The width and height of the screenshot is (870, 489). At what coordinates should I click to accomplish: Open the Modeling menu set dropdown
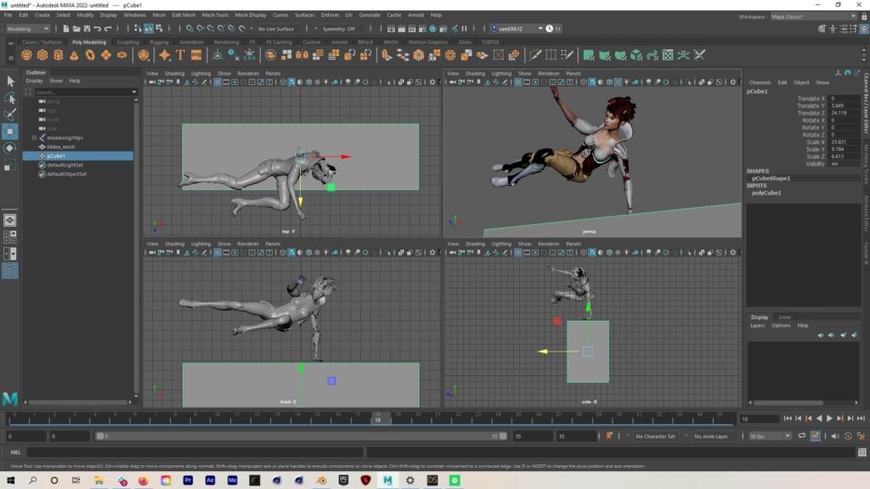click(x=27, y=29)
